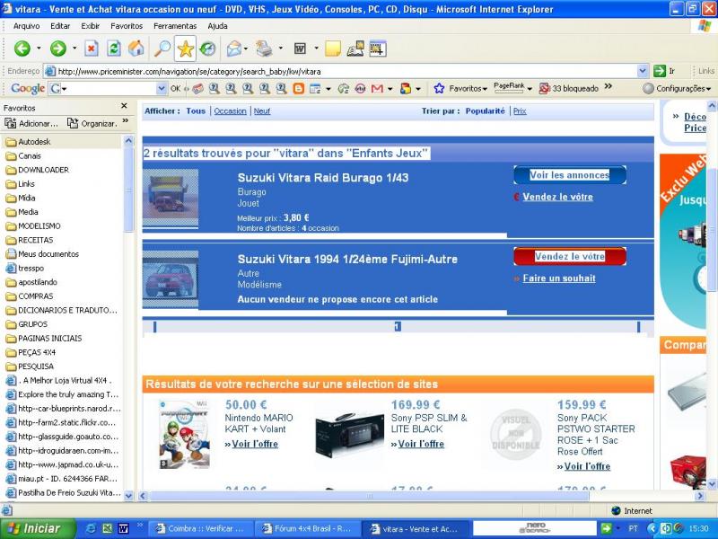This screenshot has height=539, width=718.
Task: Click Organizar in Favoritos panel
Action: (x=92, y=123)
